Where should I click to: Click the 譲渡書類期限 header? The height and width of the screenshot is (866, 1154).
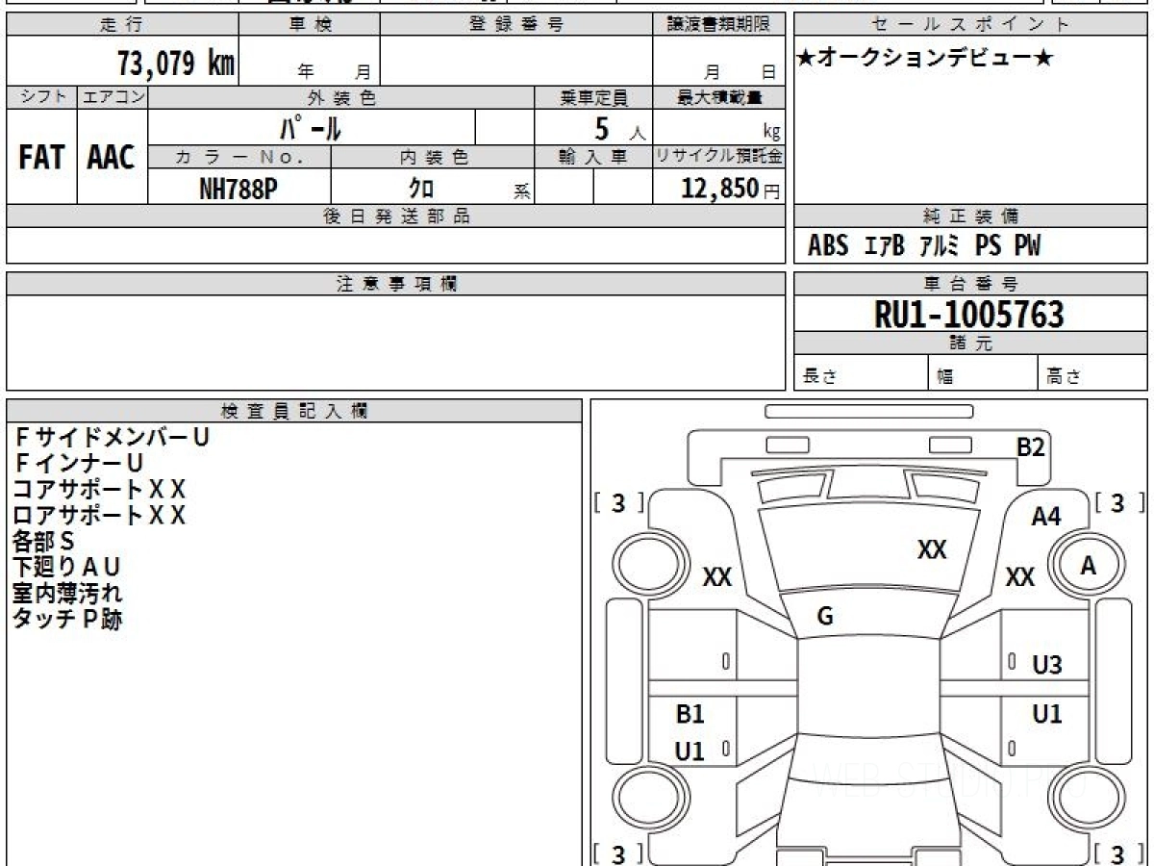tap(718, 25)
